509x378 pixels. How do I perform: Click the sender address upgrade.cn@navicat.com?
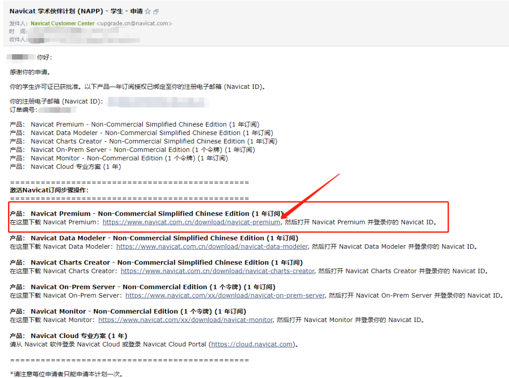134,24
